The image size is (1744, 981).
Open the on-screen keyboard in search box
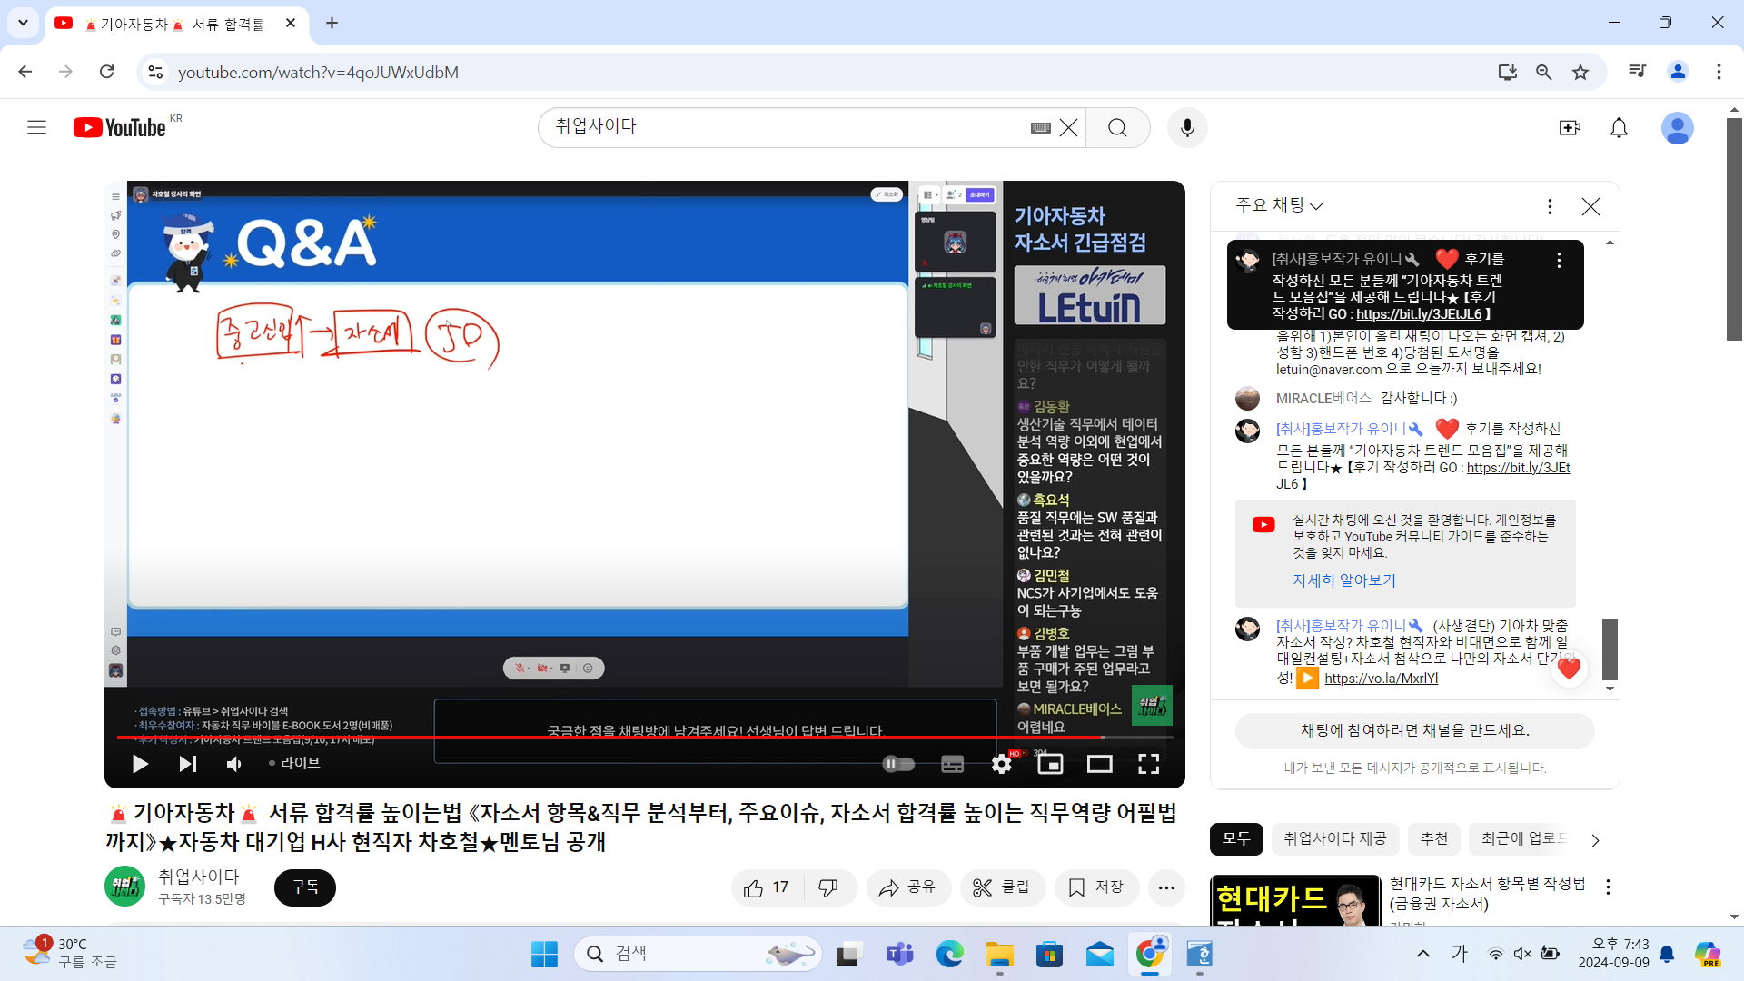click(1041, 128)
